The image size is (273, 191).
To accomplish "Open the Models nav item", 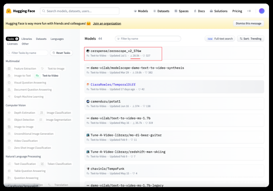I will pyautogui.click(x=141, y=11).
